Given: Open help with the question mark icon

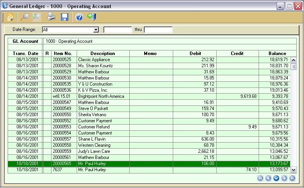Looking at the screenshot, I should (x=79, y=17).
